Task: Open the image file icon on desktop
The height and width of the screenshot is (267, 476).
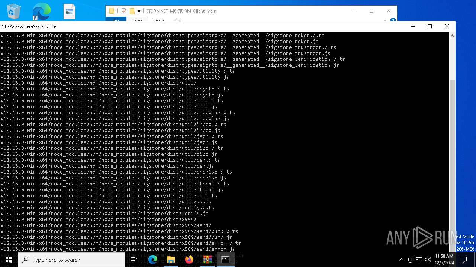Action: pyautogui.click(x=70, y=11)
